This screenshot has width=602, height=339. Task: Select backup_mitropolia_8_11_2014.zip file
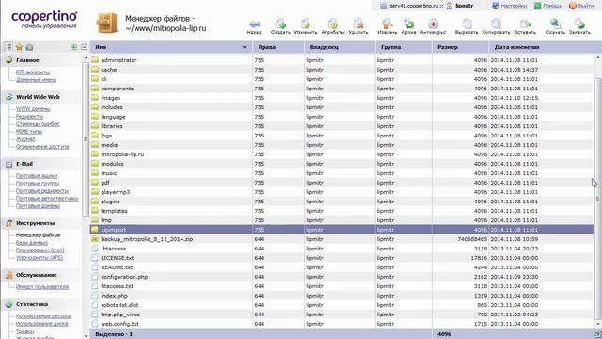pos(341,239)
